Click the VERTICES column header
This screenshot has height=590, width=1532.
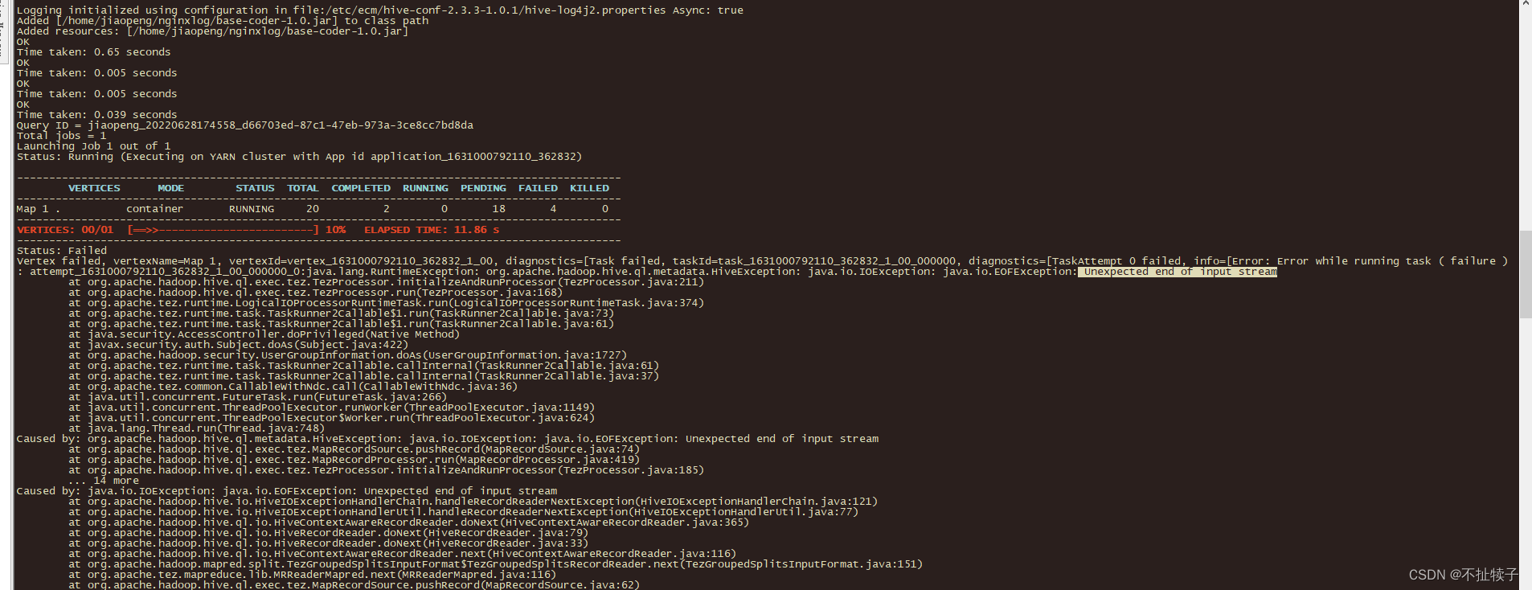click(x=94, y=188)
